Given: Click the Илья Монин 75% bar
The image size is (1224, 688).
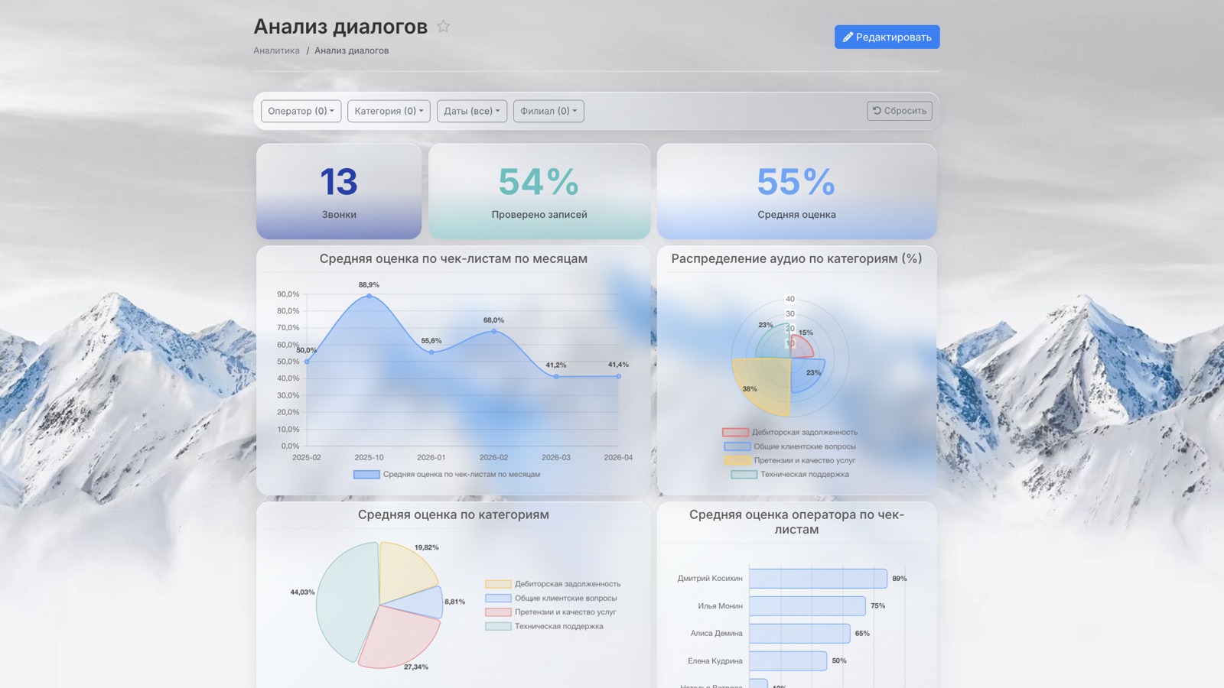Looking at the screenshot, I should (x=807, y=606).
